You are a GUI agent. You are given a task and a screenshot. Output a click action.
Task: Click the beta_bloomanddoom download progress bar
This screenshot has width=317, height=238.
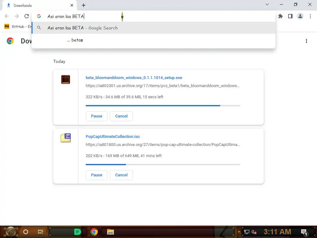[163, 106]
